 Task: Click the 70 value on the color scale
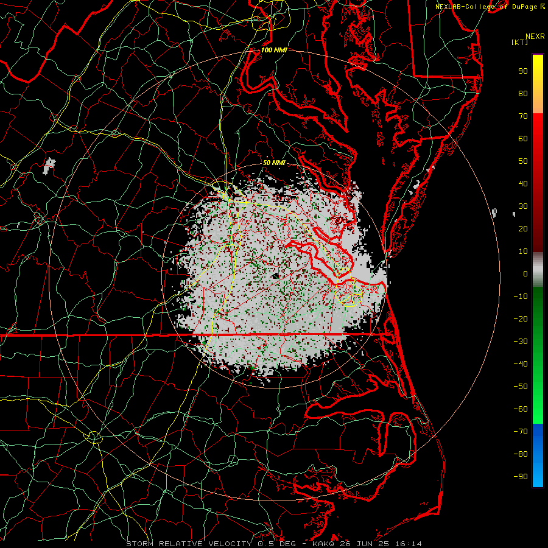click(523, 116)
